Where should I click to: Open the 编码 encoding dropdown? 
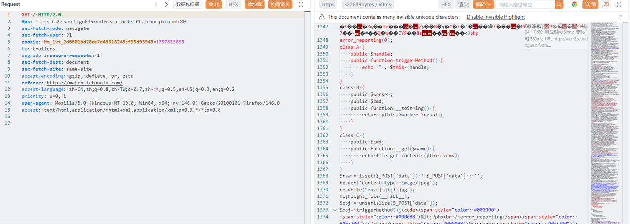tap(483, 4)
